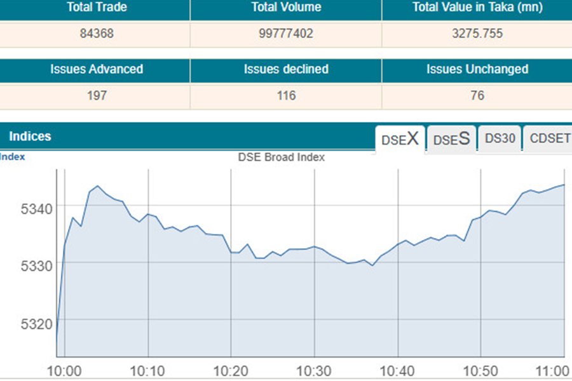This screenshot has width=572, height=381.
Task: Show the CDSET index tab
Action: coord(550,138)
